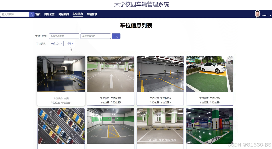Focus the 输入关键词 search field
272x149 pixels.
(x=15, y=14)
